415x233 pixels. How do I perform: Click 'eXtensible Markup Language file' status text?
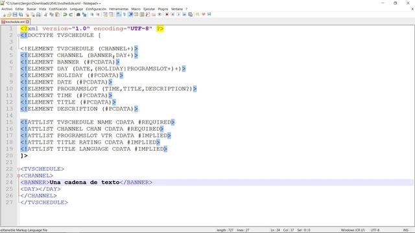click(24, 230)
